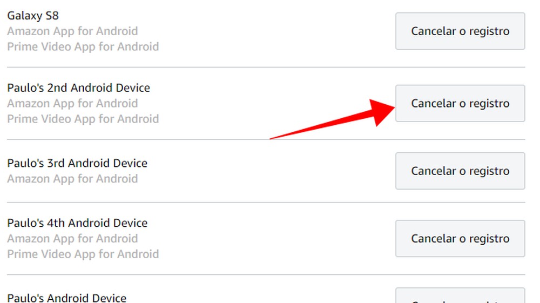Click the partially visible button beside Paulo's Android Device

click(x=460, y=296)
